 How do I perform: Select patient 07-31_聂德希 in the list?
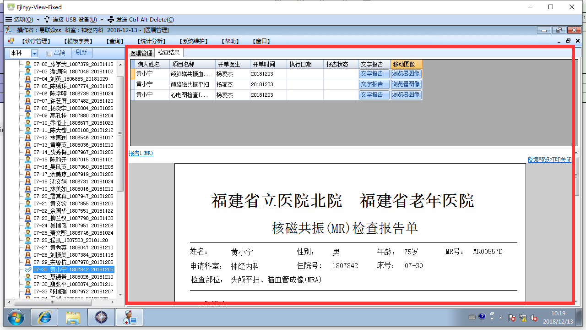click(73, 277)
